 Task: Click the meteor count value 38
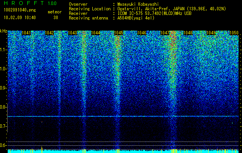[x=55, y=18]
